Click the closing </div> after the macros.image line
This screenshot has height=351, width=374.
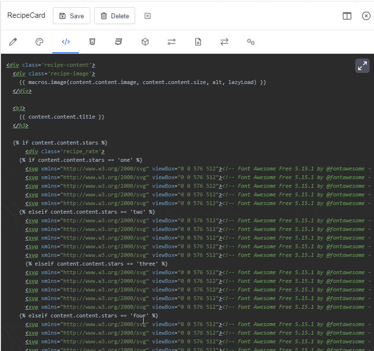pos(22,91)
